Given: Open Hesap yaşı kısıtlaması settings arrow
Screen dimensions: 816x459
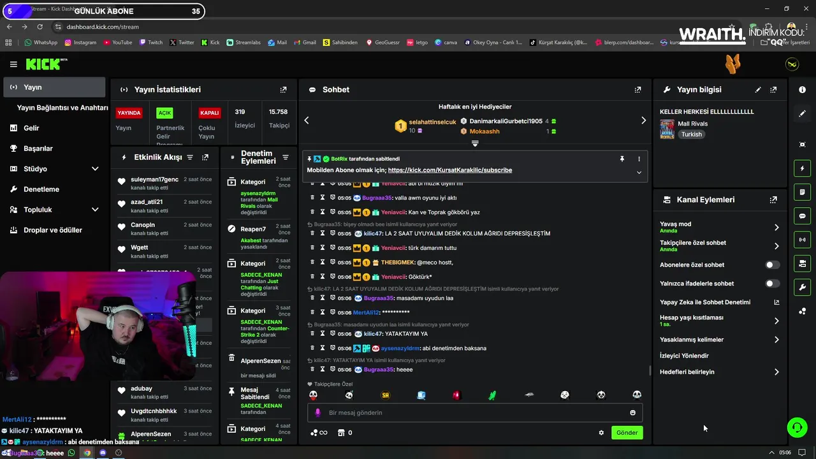Looking at the screenshot, I should click(776, 321).
